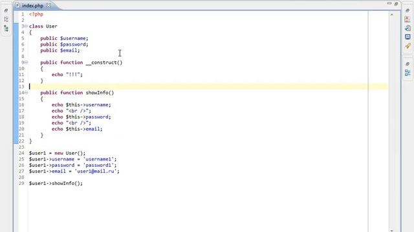Restore the left minimized view stack

point(6,10)
